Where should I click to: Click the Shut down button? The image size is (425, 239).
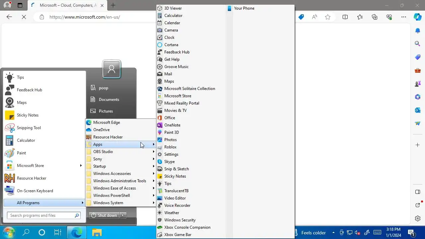pyautogui.click(x=104, y=215)
